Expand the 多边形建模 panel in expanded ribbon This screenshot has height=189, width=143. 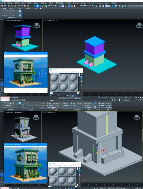pyautogui.click(x=11, y=110)
